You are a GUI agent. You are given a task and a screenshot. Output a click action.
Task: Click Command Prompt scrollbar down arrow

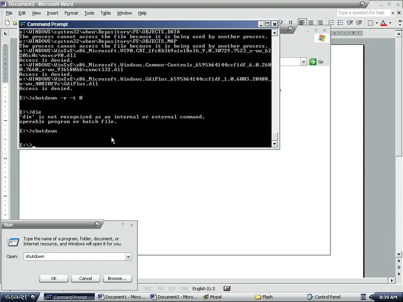(x=274, y=144)
